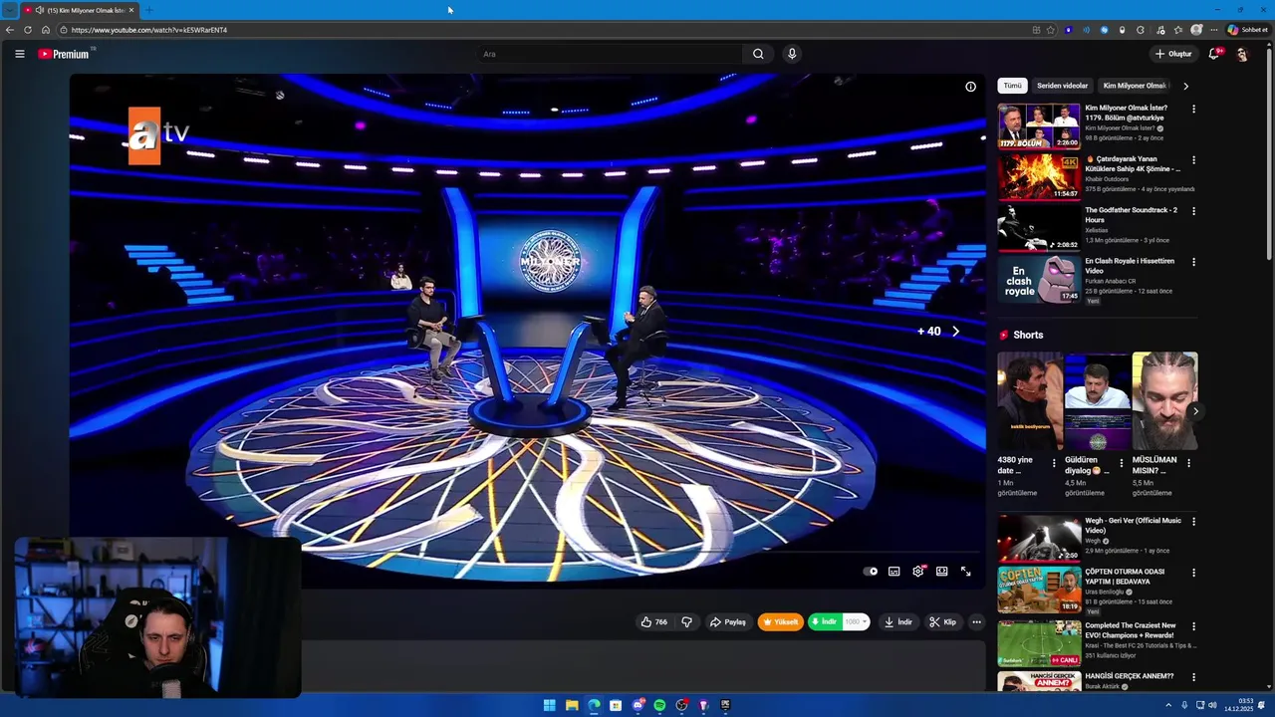This screenshot has height=717, width=1275.
Task: Open the notifications bell
Action: pos(1213,54)
